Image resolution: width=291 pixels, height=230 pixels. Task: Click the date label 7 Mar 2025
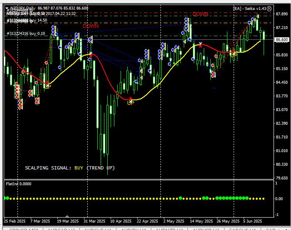[x=40, y=221]
